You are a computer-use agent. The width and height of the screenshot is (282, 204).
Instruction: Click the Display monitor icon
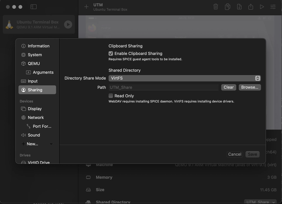(x=23, y=109)
